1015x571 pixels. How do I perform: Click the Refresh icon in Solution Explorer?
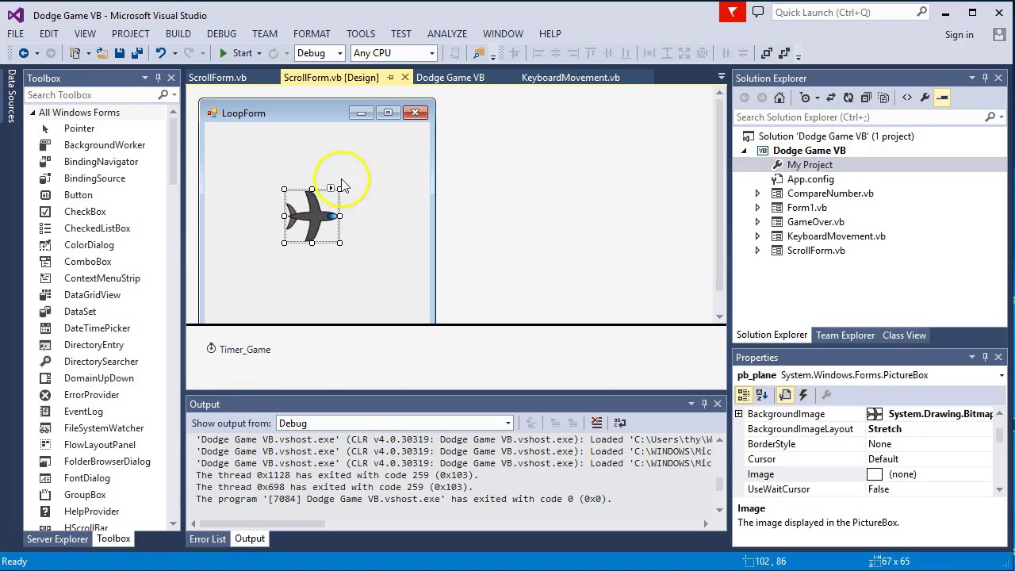[848, 98]
